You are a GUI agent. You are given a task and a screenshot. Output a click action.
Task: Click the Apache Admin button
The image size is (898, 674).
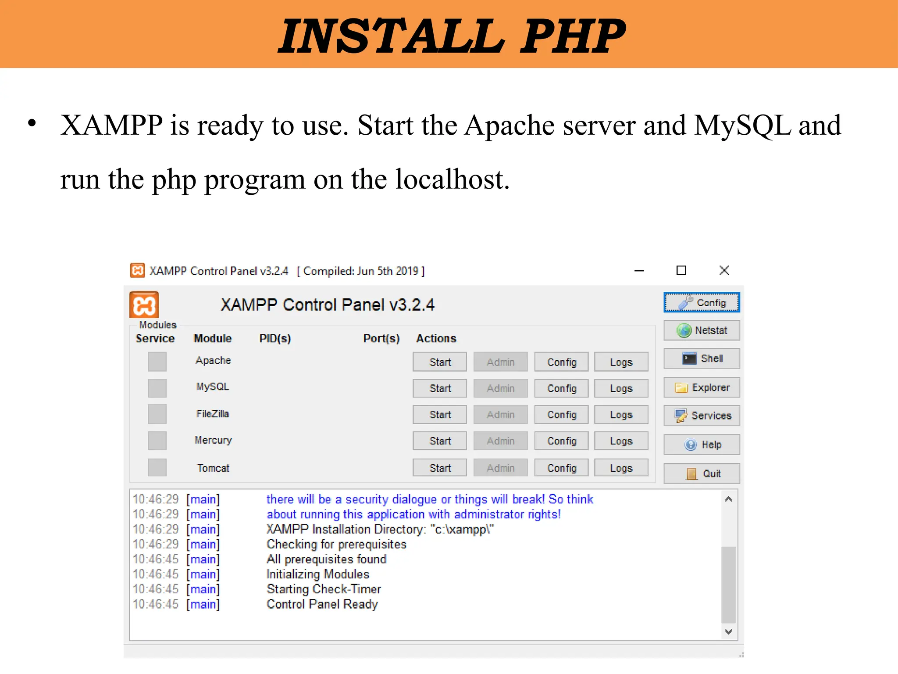[x=500, y=362]
